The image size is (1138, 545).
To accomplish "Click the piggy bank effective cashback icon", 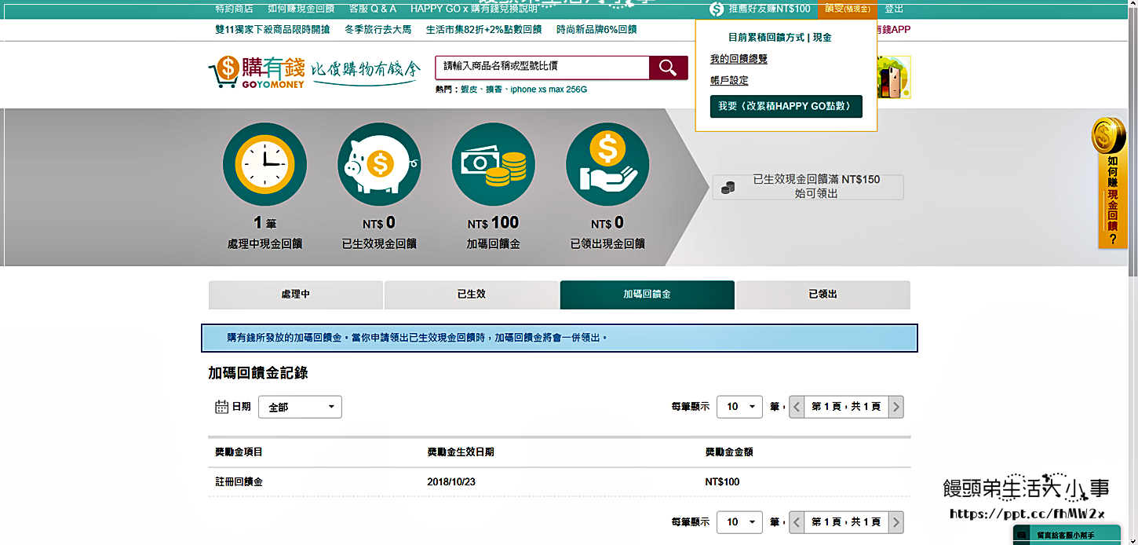I will [379, 164].
